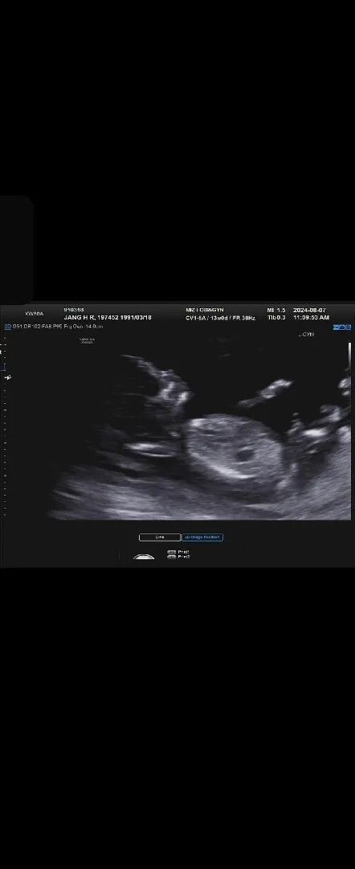The width and height of the screenshot is (355, 869).
Task: Click the last blue status icon top-right
Action: point(349,327)
